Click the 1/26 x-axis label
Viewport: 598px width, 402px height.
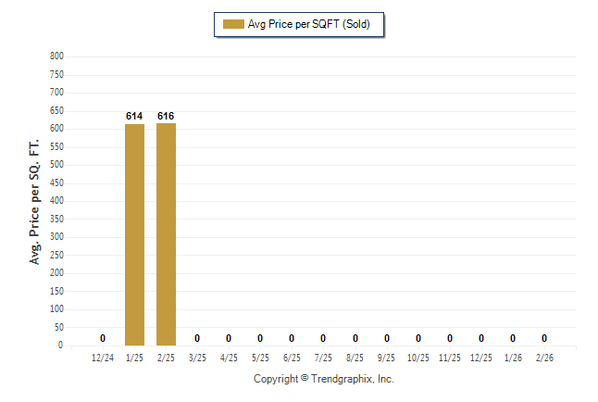point(513,358)
